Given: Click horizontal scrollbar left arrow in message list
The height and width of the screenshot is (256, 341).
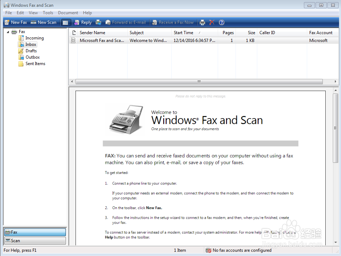Looking at the screenshot, I should tap(72, 81).
